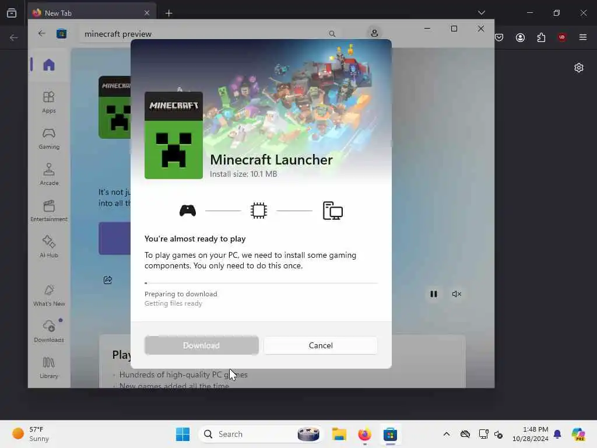Cancel the Minecraft Launcher install dialog
The width and height of the screenshot is (597, 448).
[x=321, y=345]
